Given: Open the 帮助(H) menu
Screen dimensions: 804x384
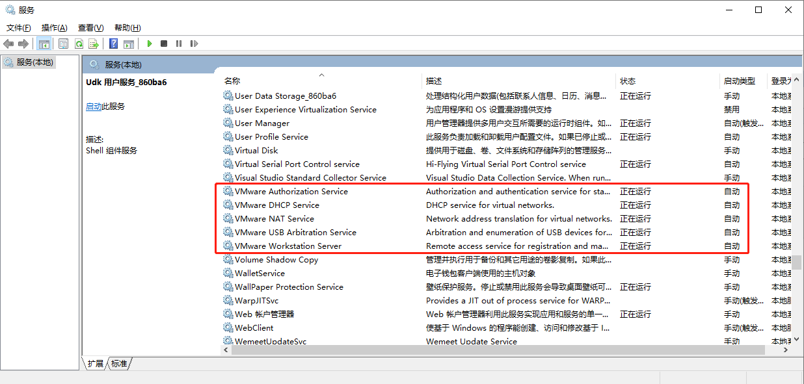Looking at the screenshot, I should (x=127, y=28).
